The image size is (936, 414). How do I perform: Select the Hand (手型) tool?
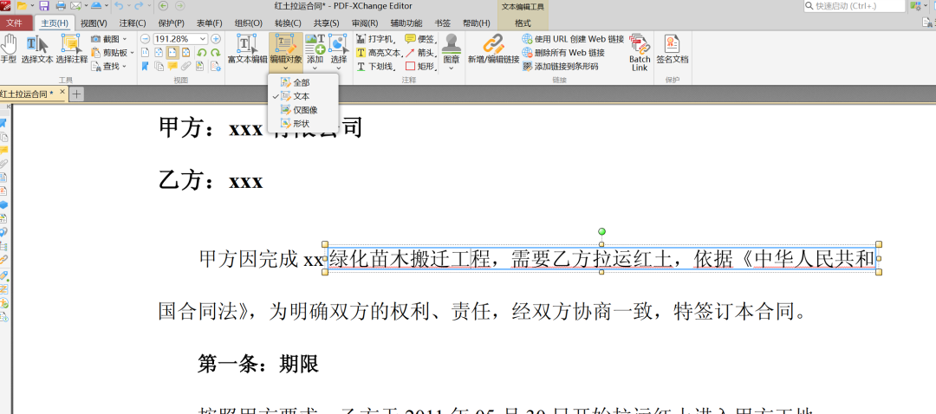(9, 49)
